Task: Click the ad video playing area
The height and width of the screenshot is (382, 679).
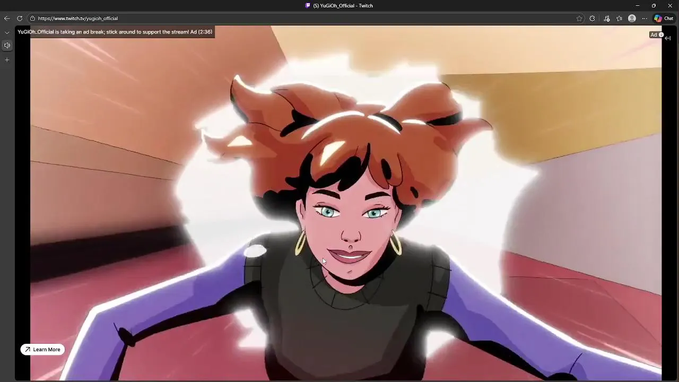Action: tap(346, 203)
